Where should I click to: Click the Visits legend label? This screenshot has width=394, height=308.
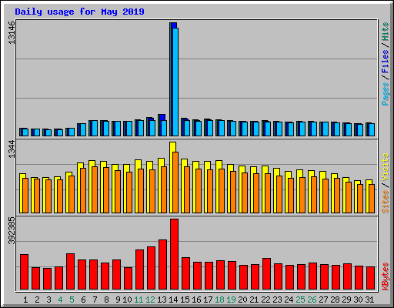point(386,168)
